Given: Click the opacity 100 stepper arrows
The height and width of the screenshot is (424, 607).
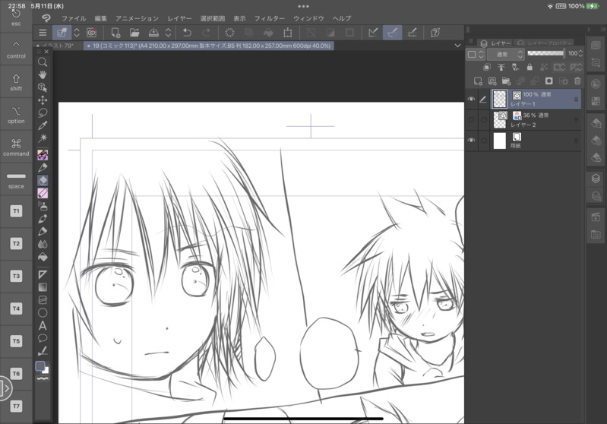Looking at the screenshot, I should [580, 54].
